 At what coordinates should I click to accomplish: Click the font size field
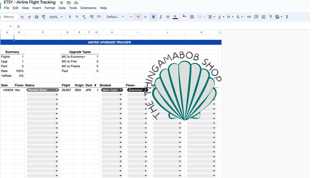(138, 17)
